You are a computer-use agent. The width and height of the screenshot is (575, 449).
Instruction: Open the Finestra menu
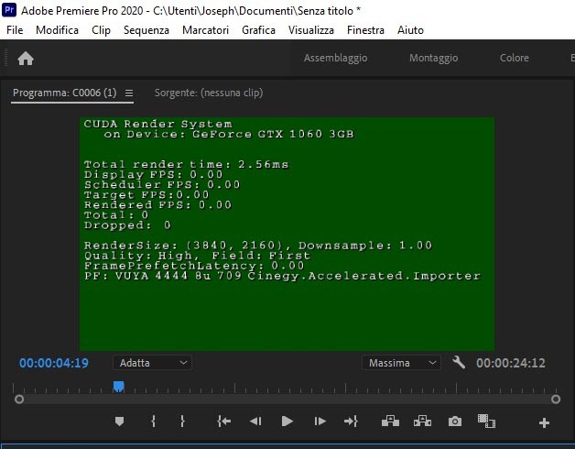click(x=365, y=30)
